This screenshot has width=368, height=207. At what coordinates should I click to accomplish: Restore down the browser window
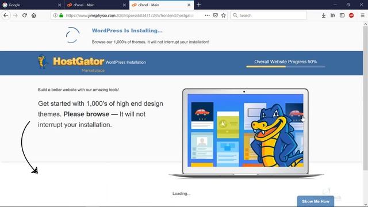pyautogui.click(x=348, y=5)
